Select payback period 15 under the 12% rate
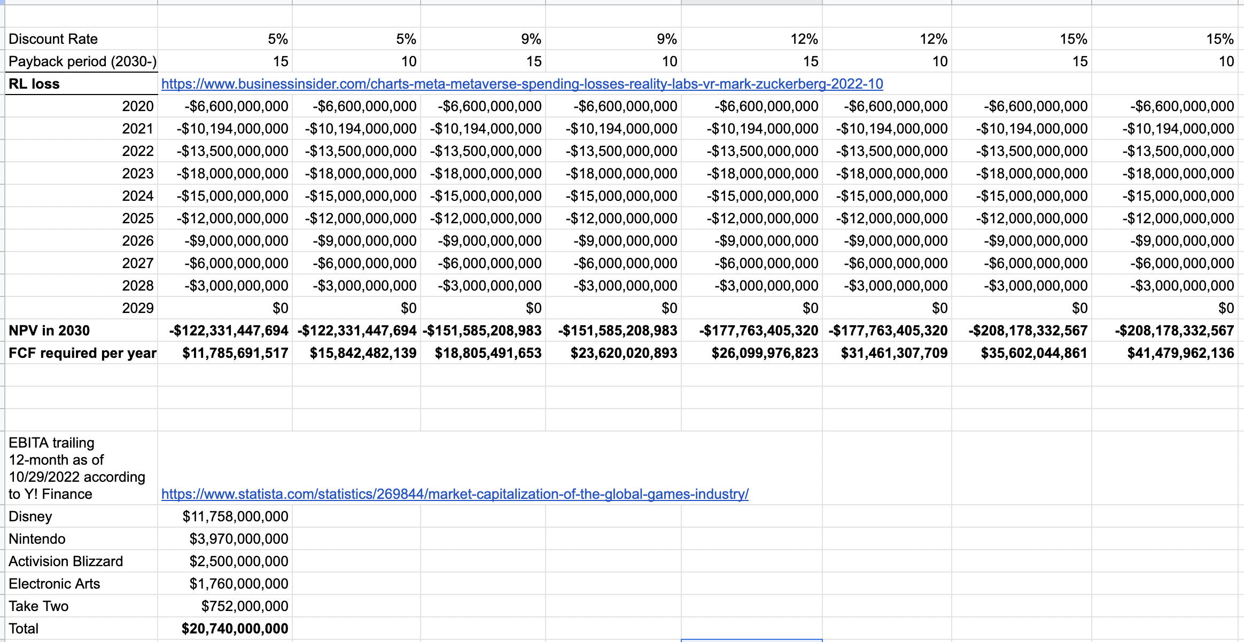1244x642 pixels. (752, 61)
